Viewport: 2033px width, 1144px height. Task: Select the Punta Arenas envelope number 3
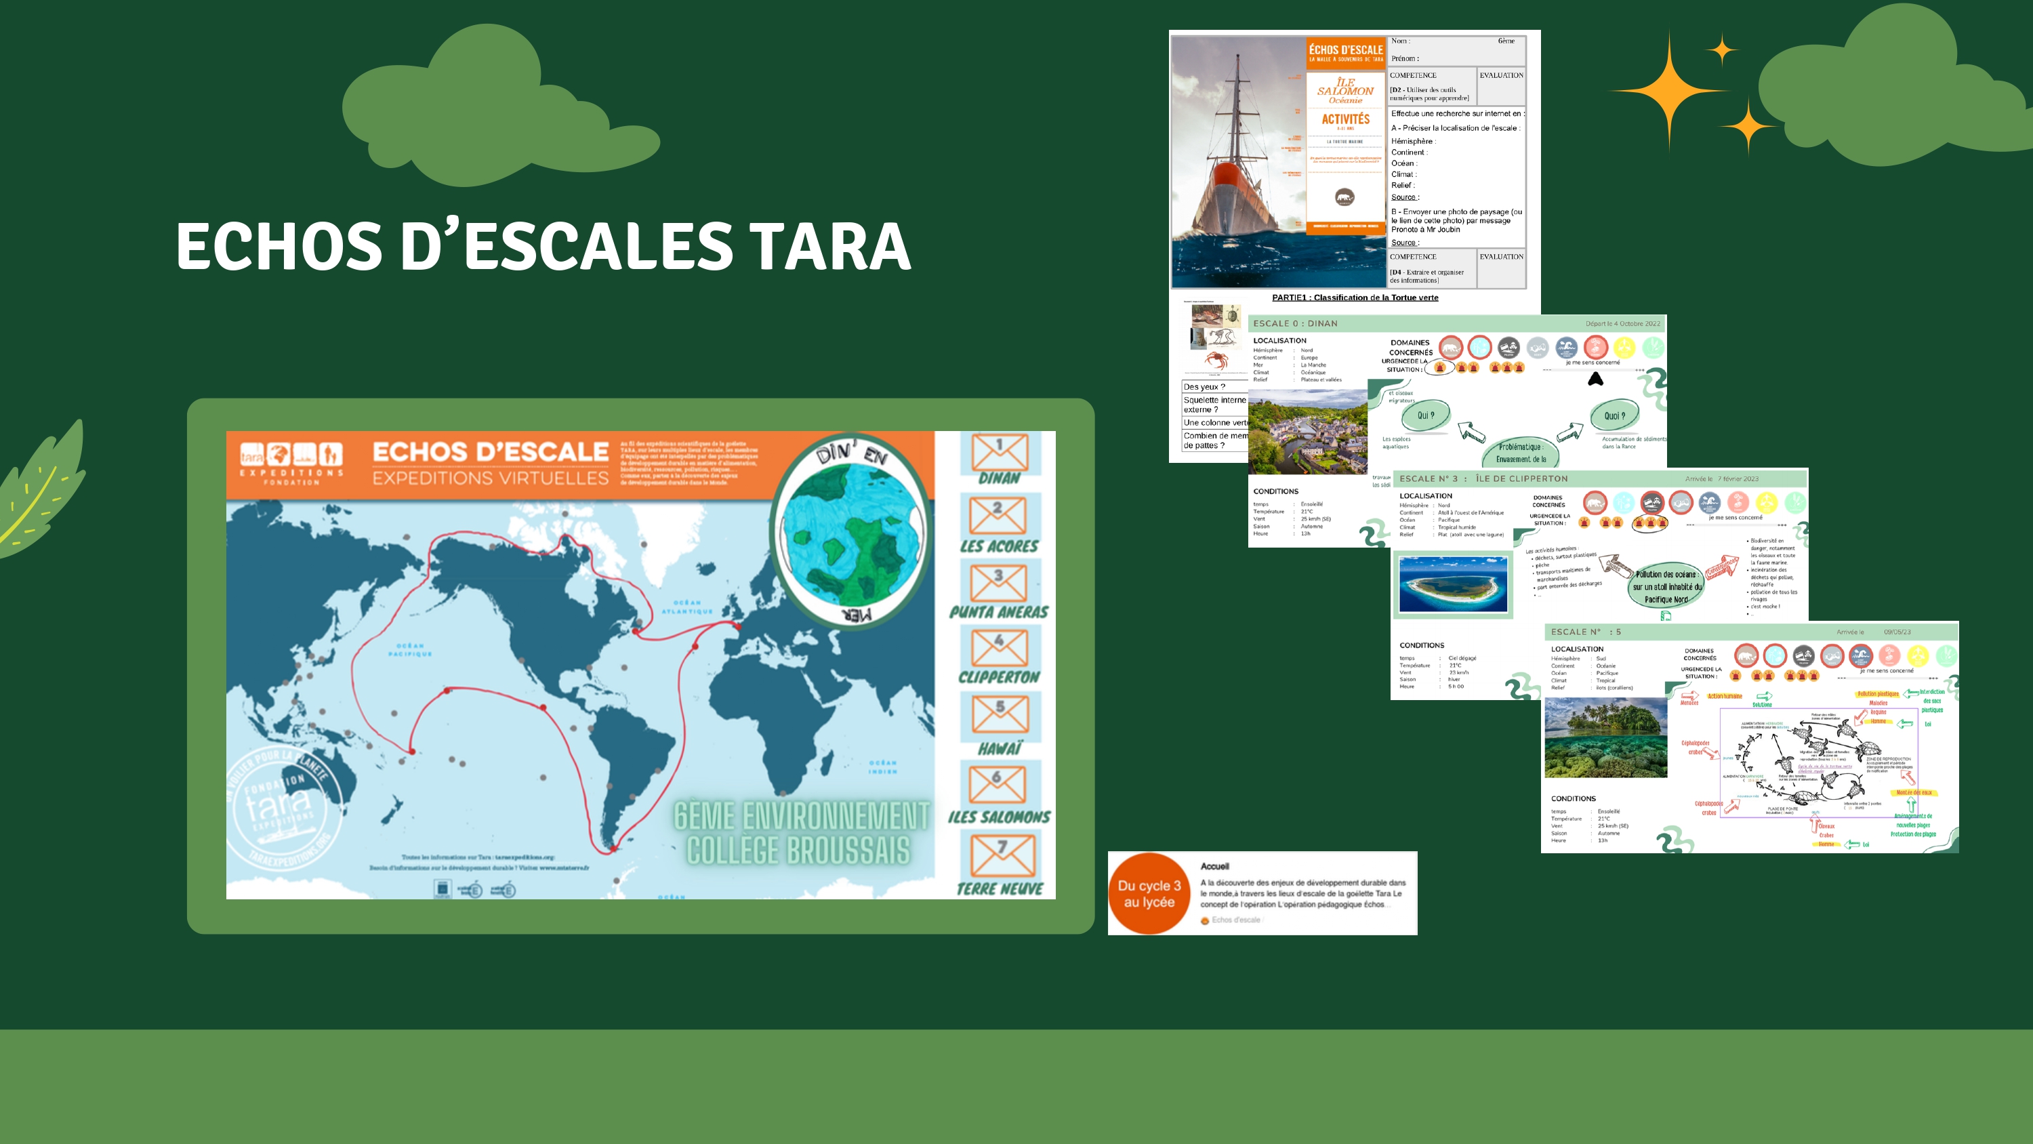click(x=998, y=583)
